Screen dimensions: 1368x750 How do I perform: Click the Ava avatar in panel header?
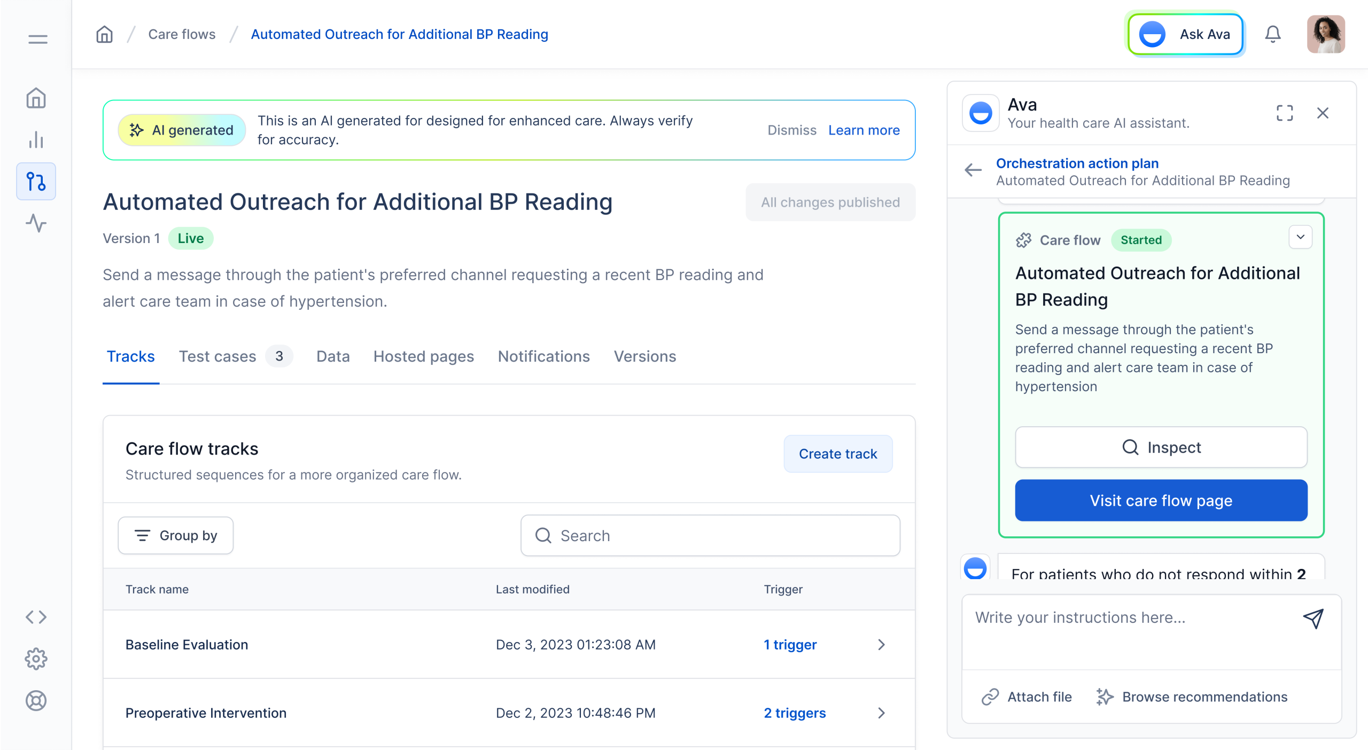coord(981,113)
